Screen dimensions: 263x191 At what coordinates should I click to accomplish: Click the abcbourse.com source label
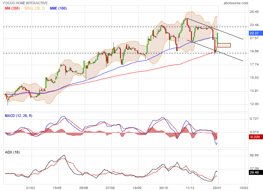point(236,3)
